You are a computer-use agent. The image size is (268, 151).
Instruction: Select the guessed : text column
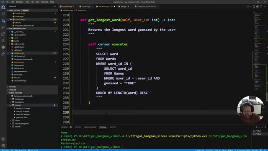click(22, 117)
